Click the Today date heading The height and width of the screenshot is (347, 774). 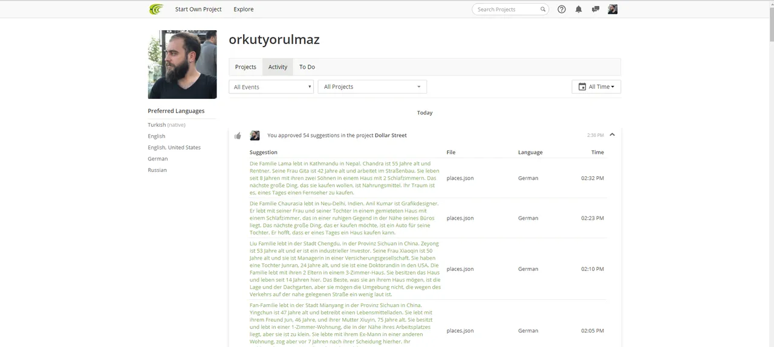coord(424,113)
